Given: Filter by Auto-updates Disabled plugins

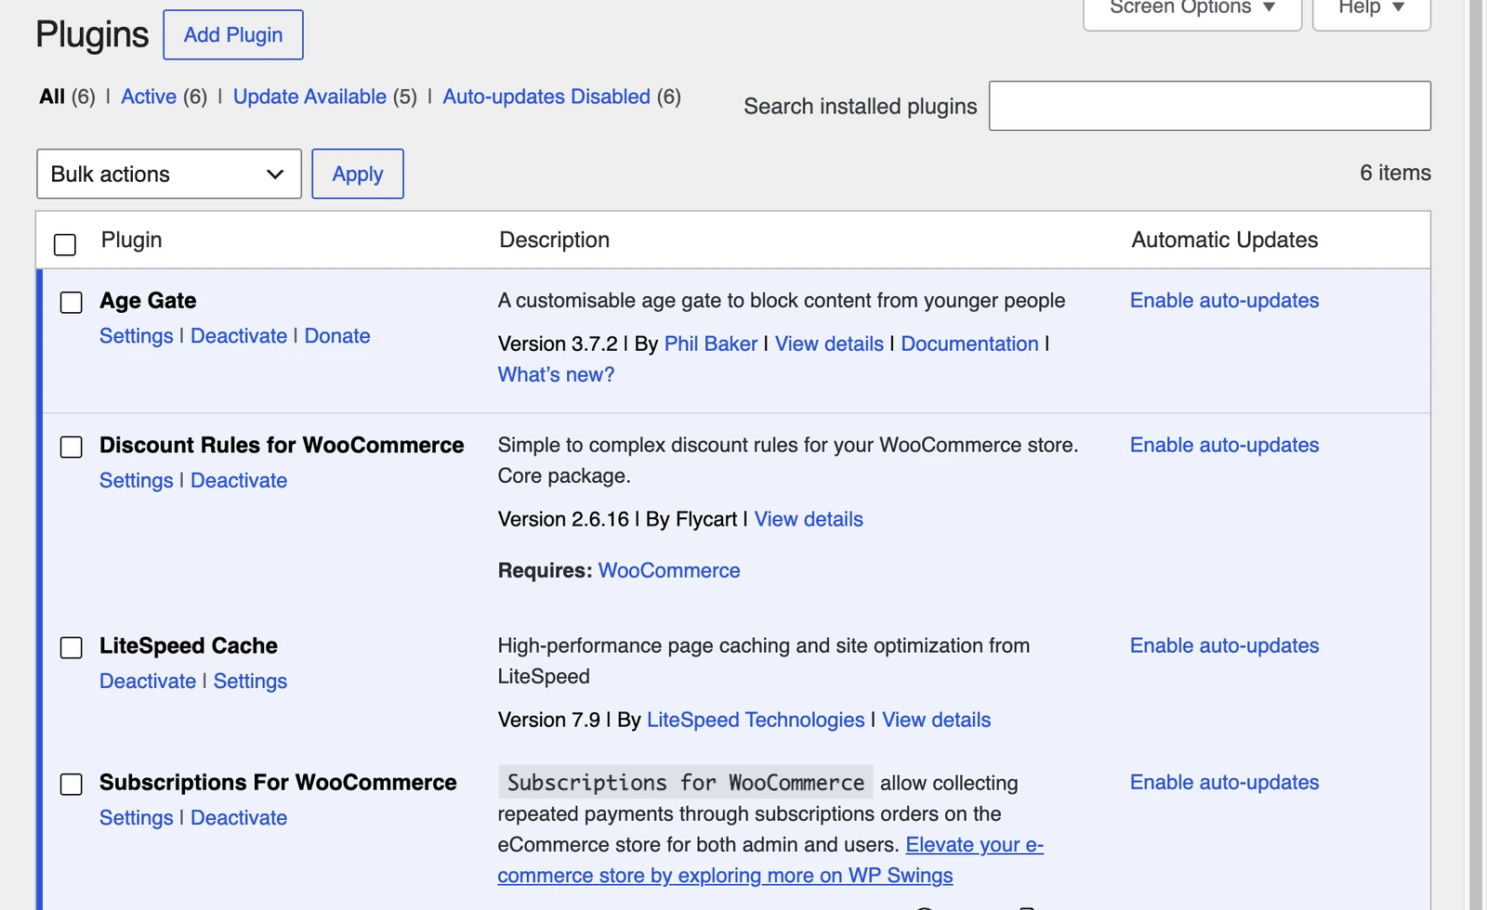Looking at the screenshot, I should click(546, 97).
